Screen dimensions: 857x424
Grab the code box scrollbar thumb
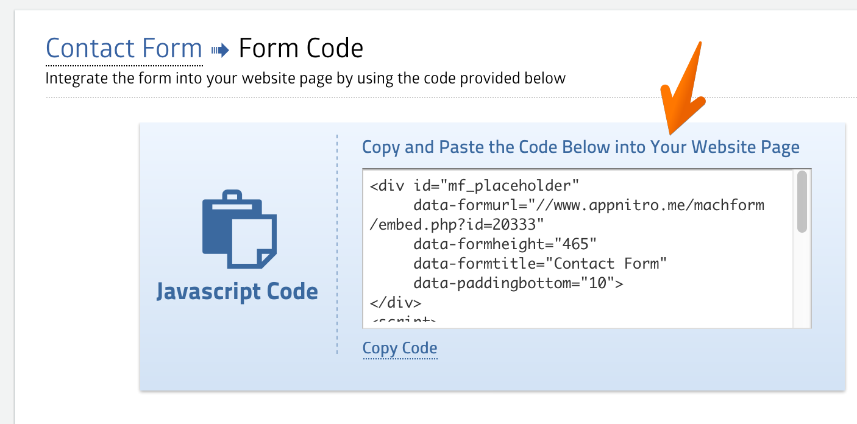coord(802,201)
